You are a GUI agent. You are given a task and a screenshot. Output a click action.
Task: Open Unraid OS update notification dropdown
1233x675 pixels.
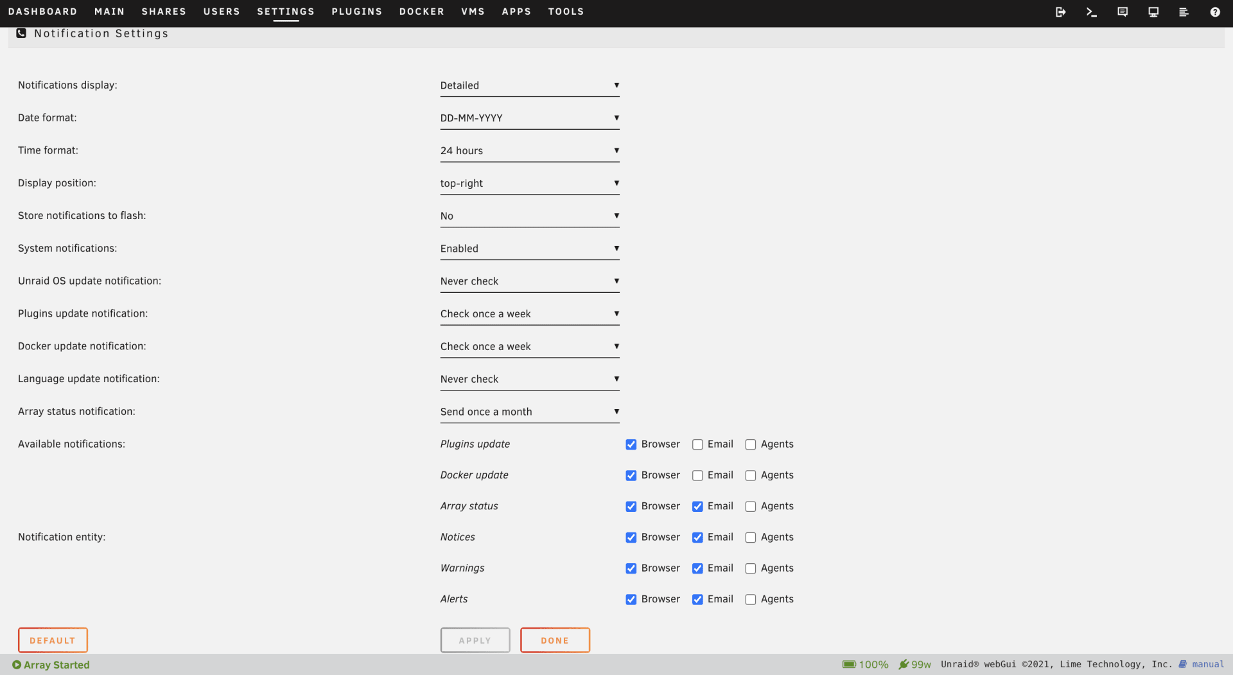[x=530, y=281]
